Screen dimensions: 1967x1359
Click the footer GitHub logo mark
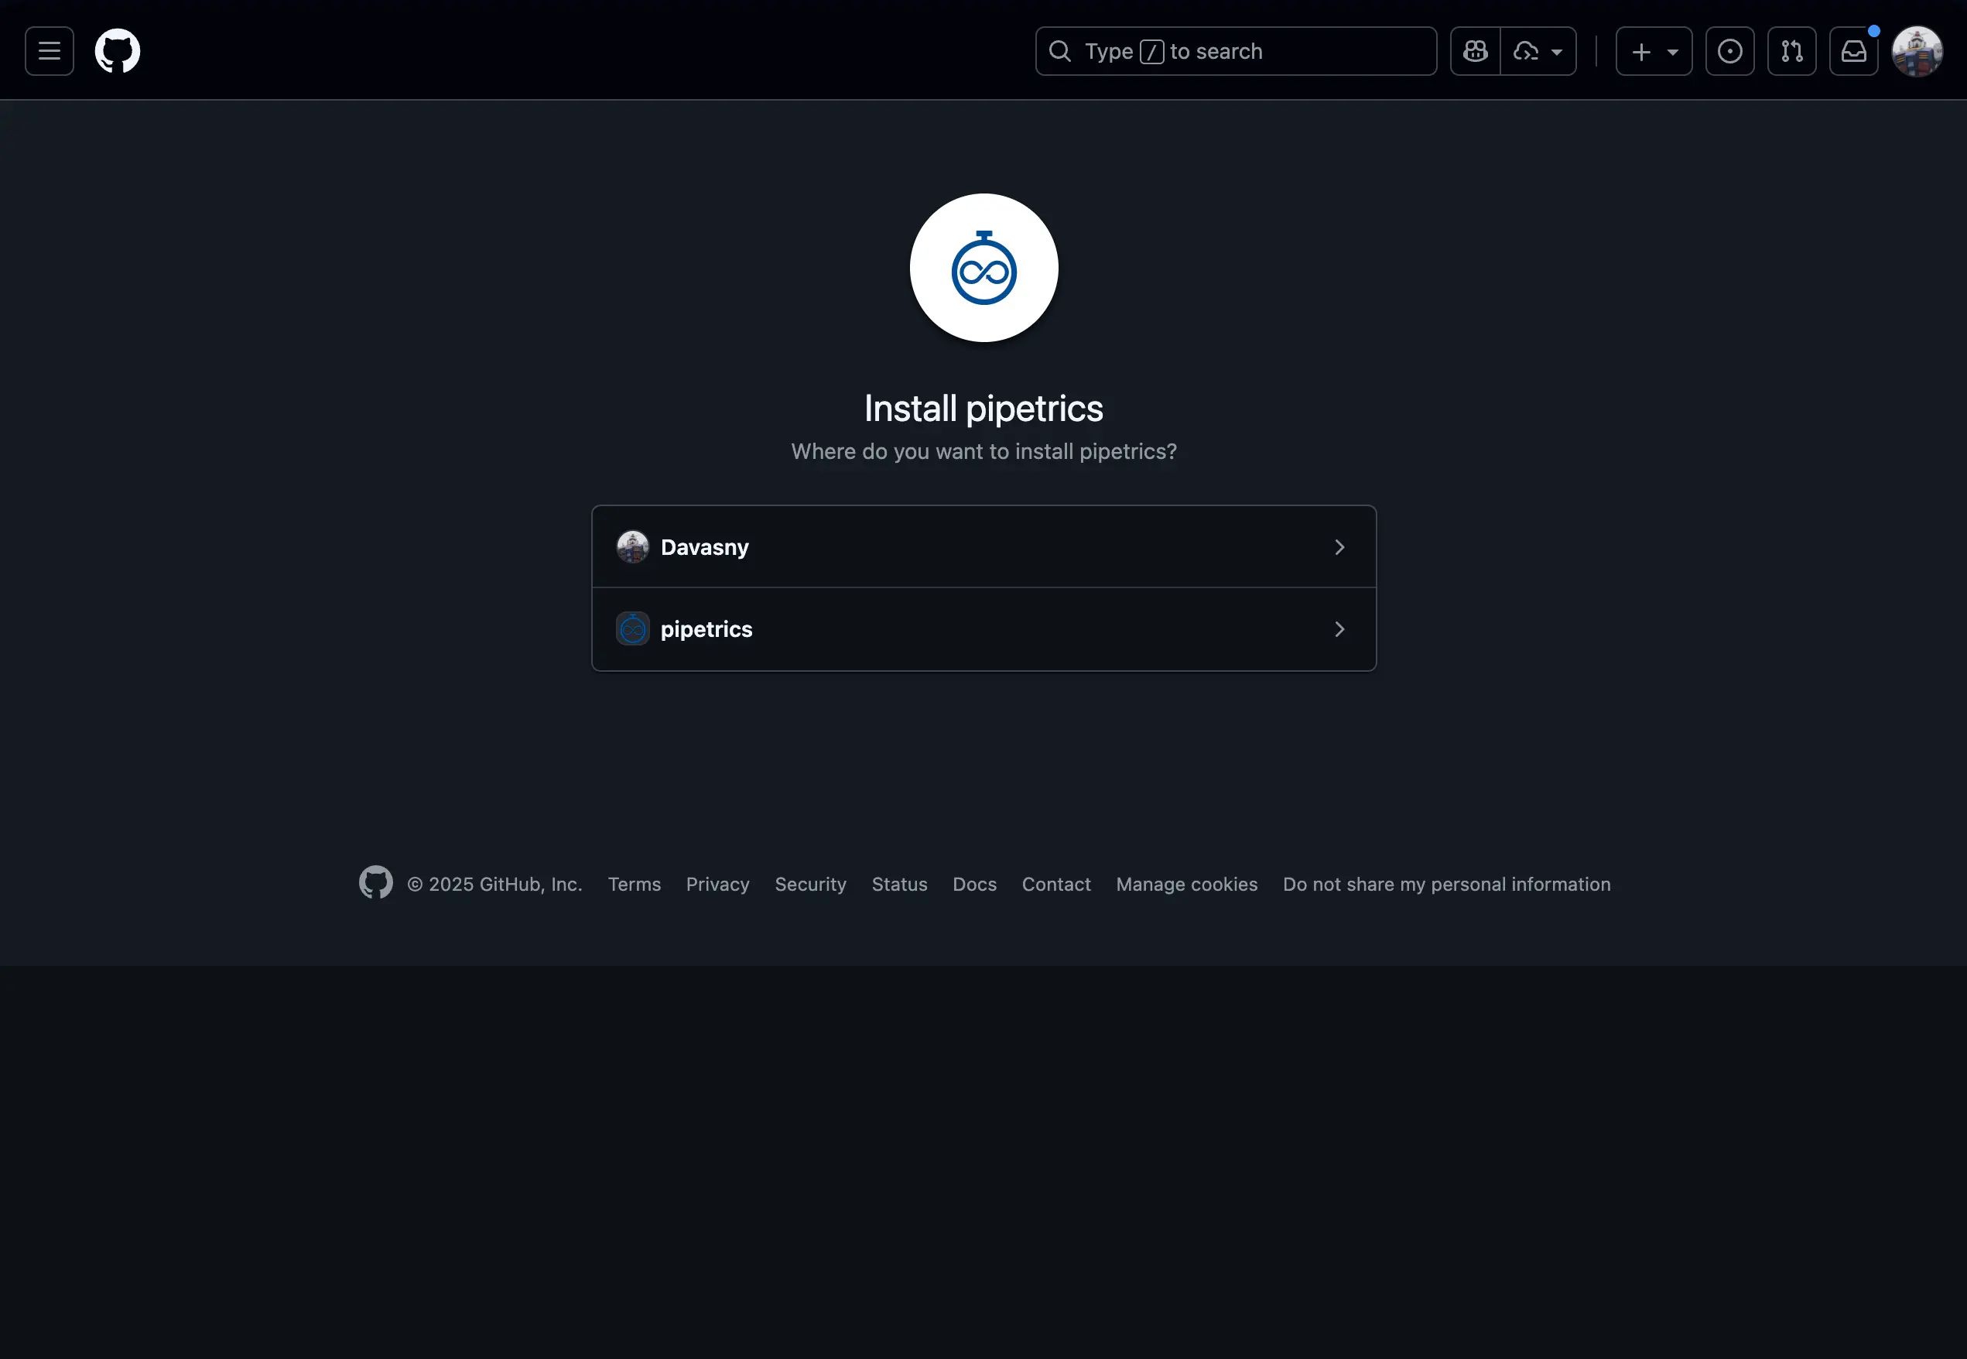click(375, 883)
